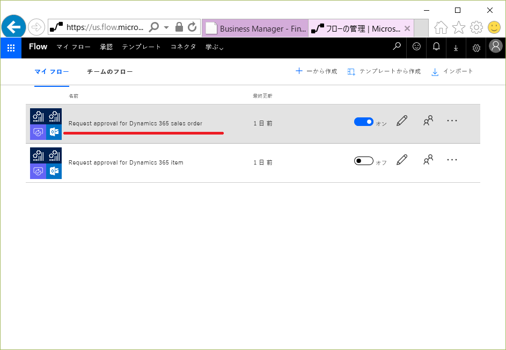Click the sales order flow connector icons thumbnail
Viewport: 506px width, 350px height.
tap(46, 124)
